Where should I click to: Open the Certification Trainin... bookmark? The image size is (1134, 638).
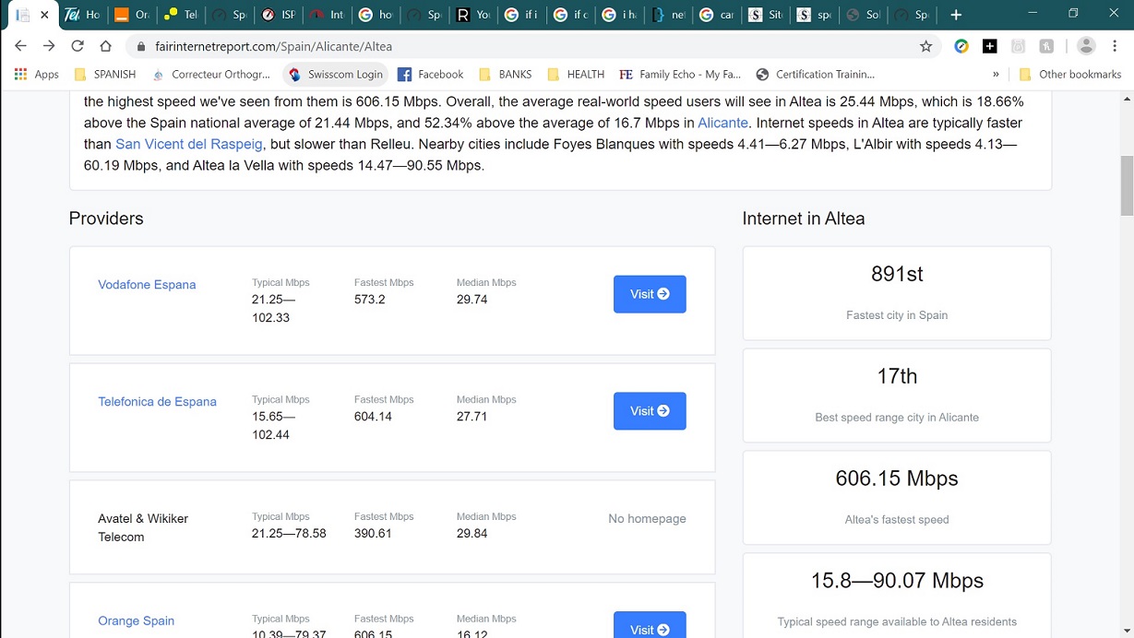(x=815, y=74)
